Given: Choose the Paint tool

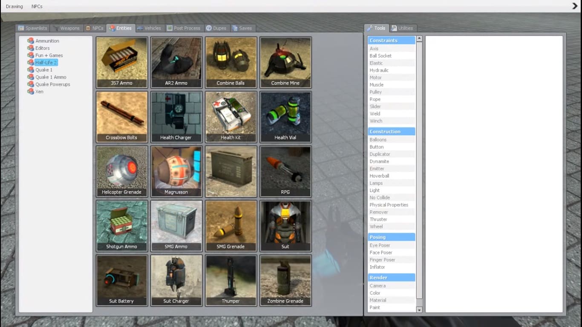Looking at the screenshot, I should 392,307.
